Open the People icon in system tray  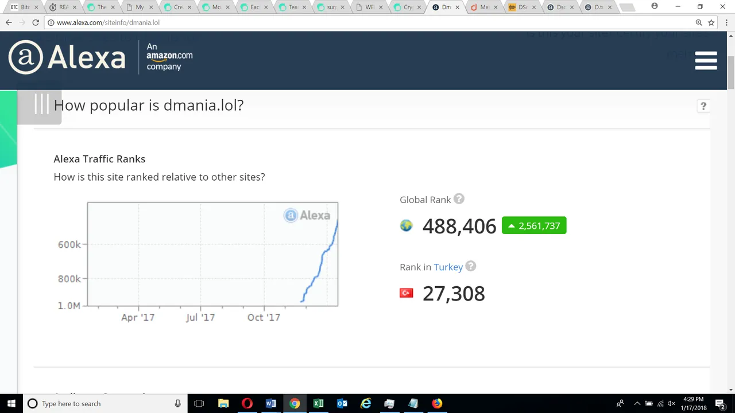click(x=620, y=403)
